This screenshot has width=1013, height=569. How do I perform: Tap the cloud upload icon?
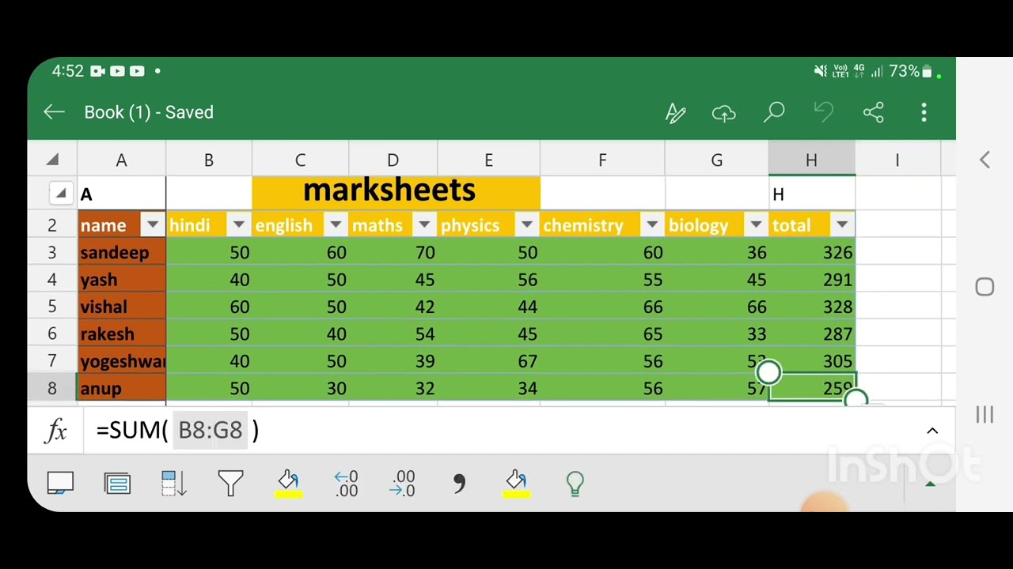pos(724,113)
